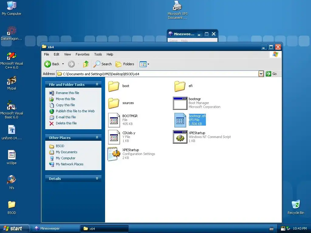Select XPEStartup Configuration Settings icon
The width and height of the screenshot is (311, 233).
pyautogui.click(x=114, y=154)
